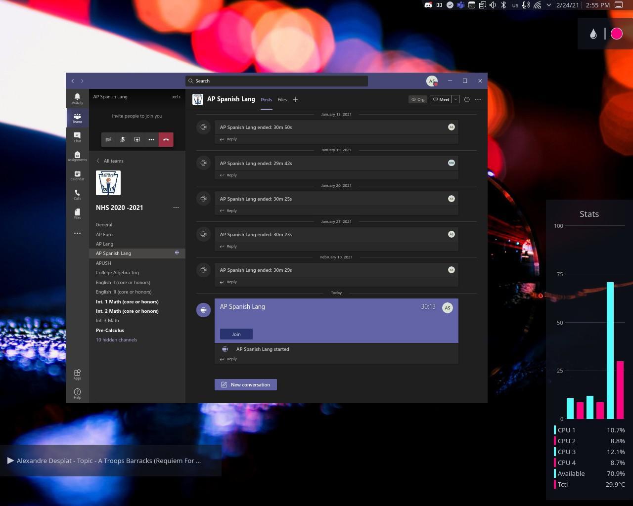Image resolution: width=633 pixels, height=506 pixels.
Task: Show more apps ellipsis in Teams sidebar
Action: (77, 233)
